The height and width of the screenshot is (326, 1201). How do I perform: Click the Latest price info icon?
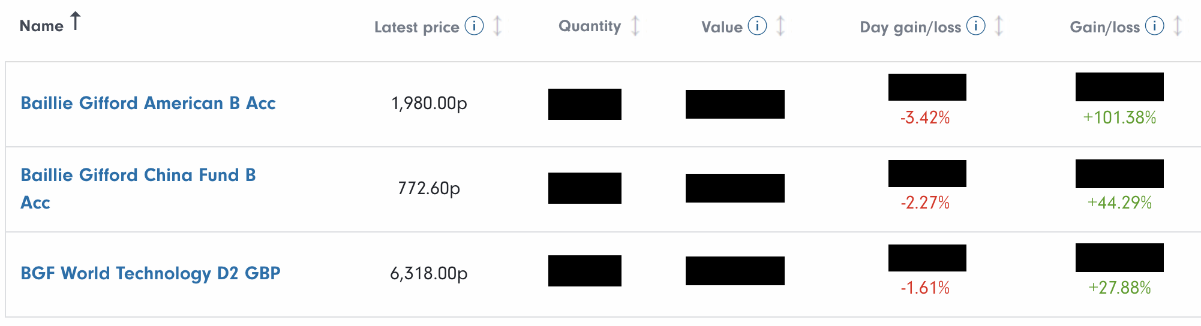pyautogui.click(x=474, y=26)
